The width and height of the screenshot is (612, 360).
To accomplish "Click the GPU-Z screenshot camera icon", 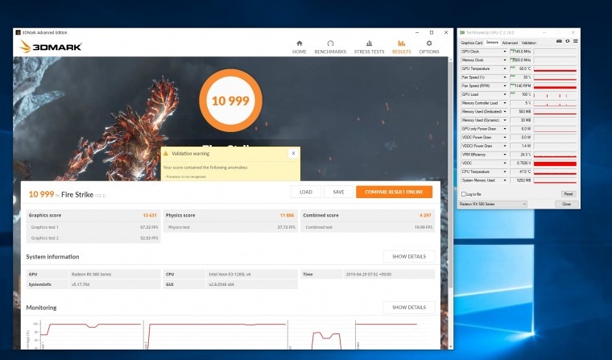I will [x=559, y=41].
